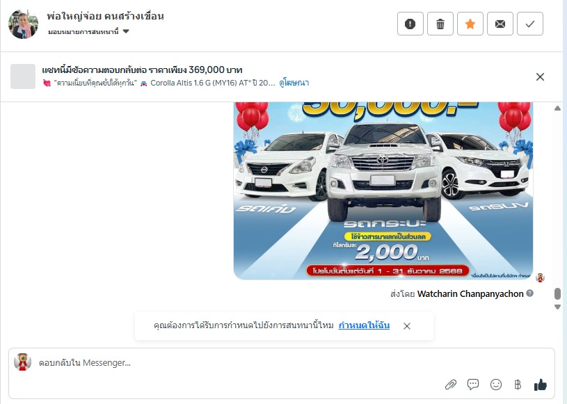Viewport: 567px width, 404px height.
Task: Click the กำหนดให้ฉัน assign link
Action: (364, 325)
